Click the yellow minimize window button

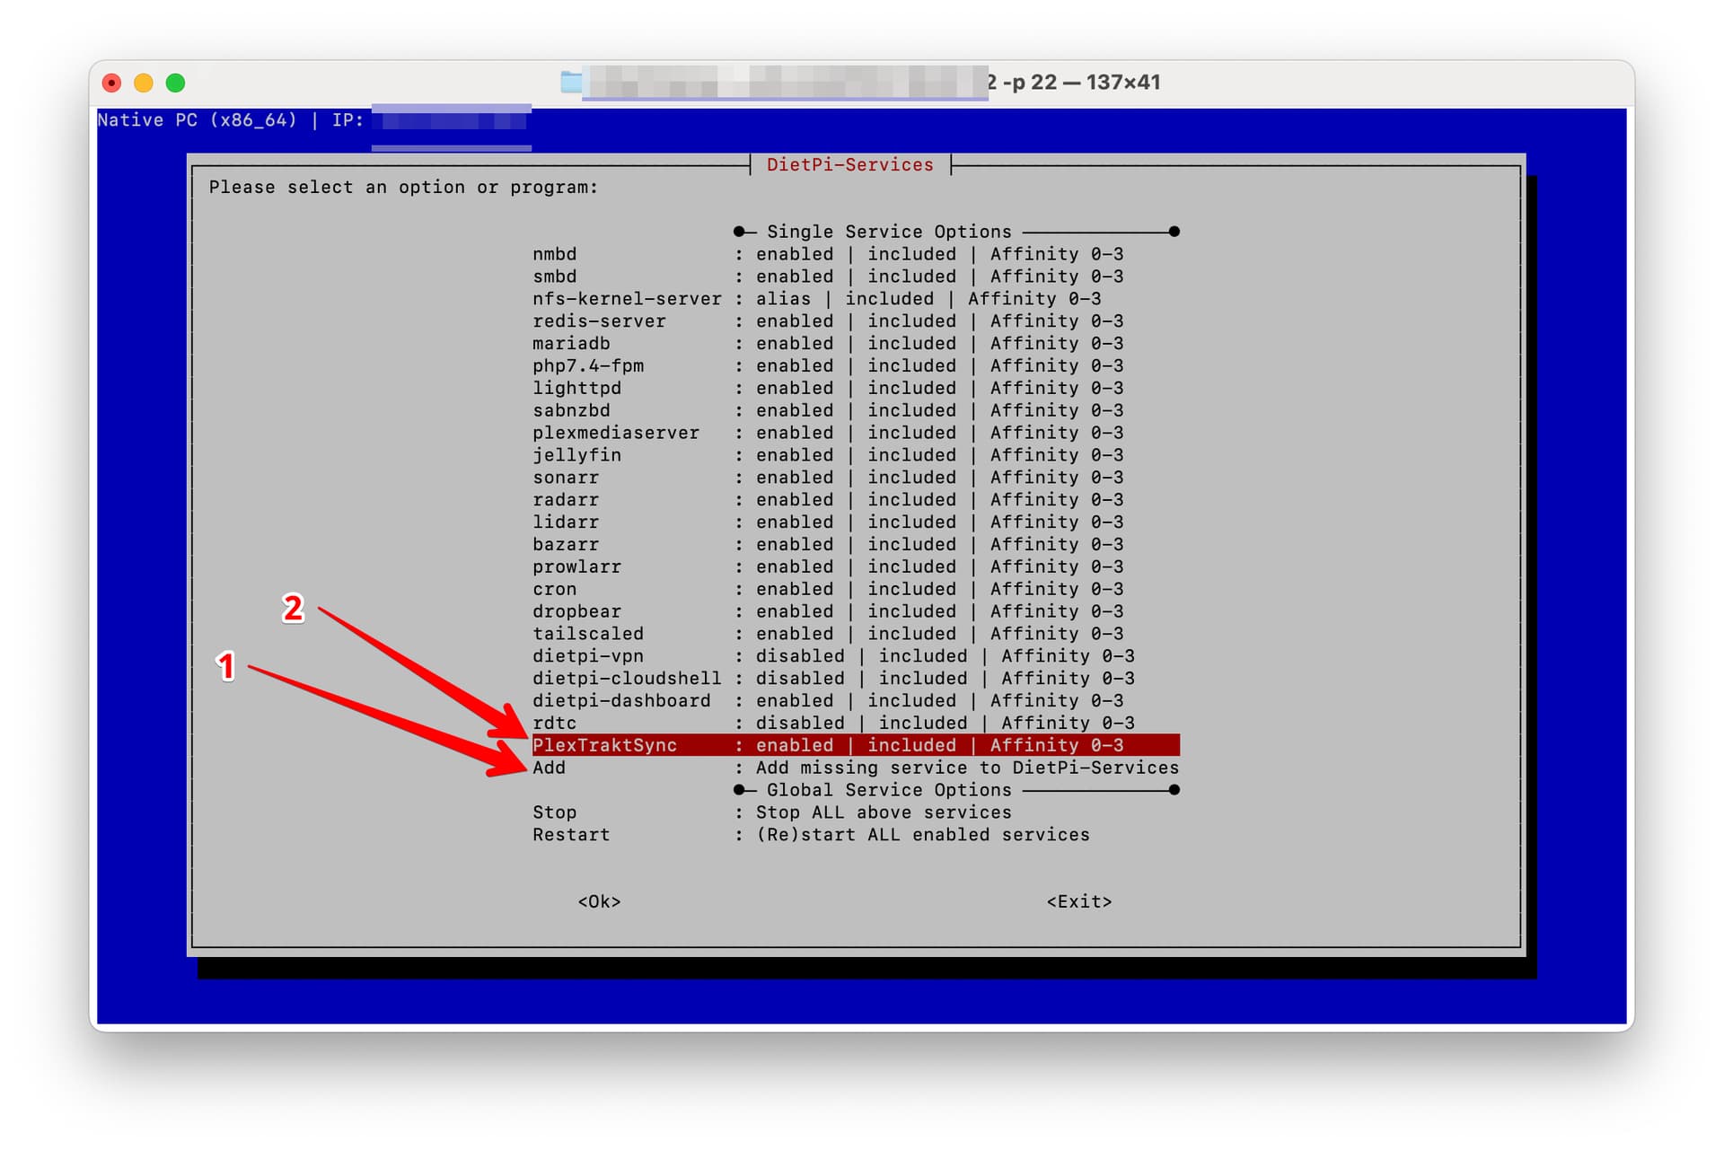click(x=144, y=83)
